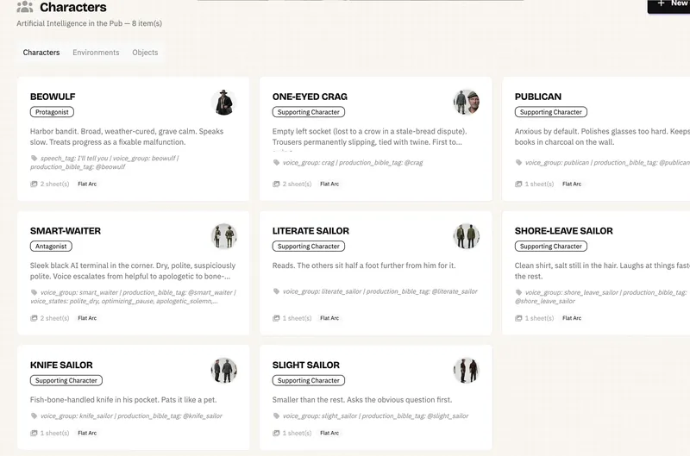The image size is (690, 456).
Task: Open the LITERATE SAILOR character title
Action: [x=310, y=231]
